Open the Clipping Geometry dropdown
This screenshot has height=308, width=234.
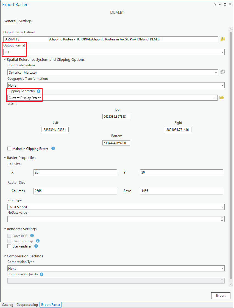pyautogui.click(x=216, y=98)
